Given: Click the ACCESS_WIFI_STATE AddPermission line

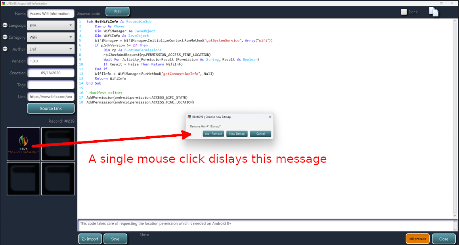Looking at the screenshot, I should pyautogui.click(x=137, y=98).
